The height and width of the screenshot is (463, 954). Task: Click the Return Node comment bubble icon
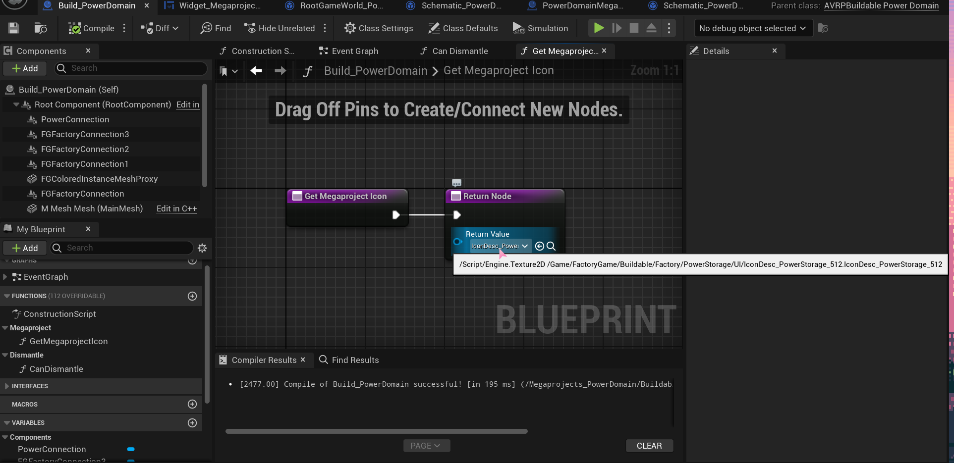click(x=456, y=183)
